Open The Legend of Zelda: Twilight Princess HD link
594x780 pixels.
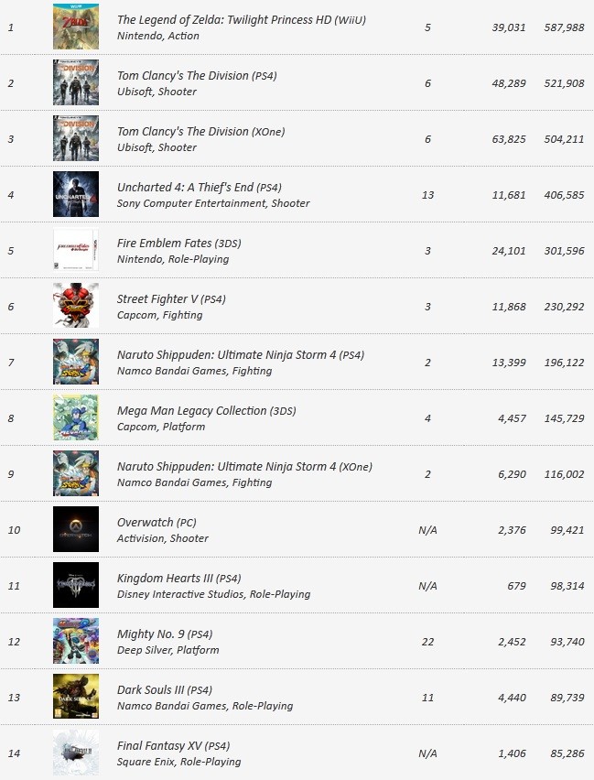pos(242,20)
